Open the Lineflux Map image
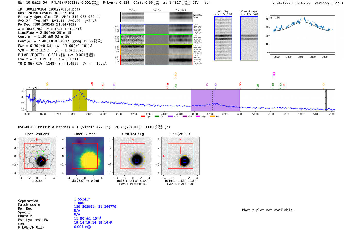 coord(85,156)
